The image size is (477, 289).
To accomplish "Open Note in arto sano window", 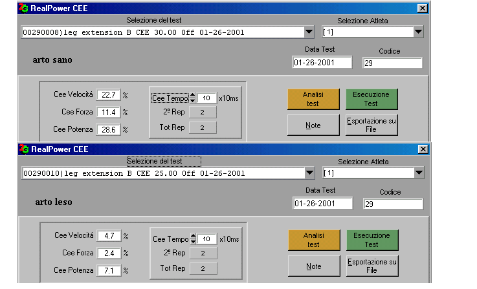I will (x=313, y=125).
